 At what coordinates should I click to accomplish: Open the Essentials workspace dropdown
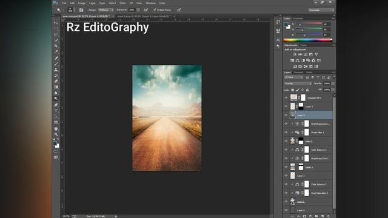point(321,10)
